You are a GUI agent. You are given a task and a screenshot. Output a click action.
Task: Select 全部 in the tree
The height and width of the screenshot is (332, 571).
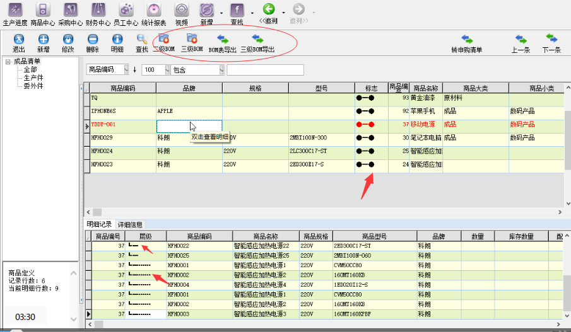[x=30, y=69]
